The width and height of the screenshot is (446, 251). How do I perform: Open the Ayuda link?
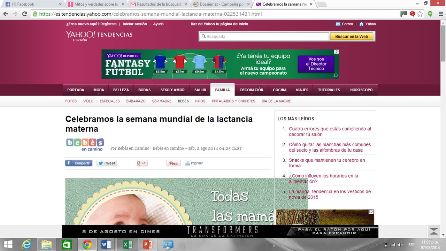tap(158, 24)
